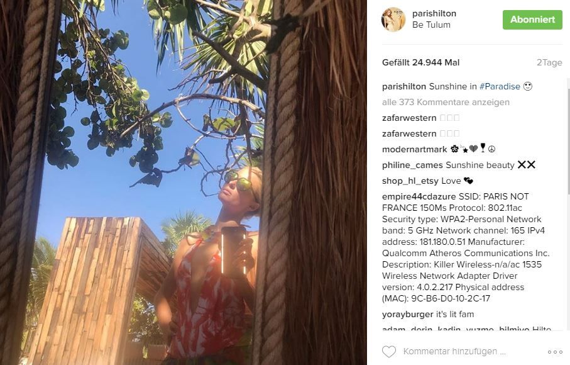This screenshot has width=570, height=365.
Task: Click the Gefällt 24.944 Mal likes count
Action: [420, 62]
